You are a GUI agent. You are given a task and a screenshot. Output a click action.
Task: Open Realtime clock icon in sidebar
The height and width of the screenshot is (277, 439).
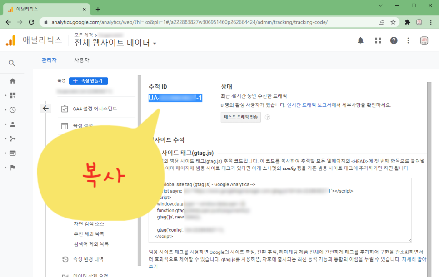point(13,110)
